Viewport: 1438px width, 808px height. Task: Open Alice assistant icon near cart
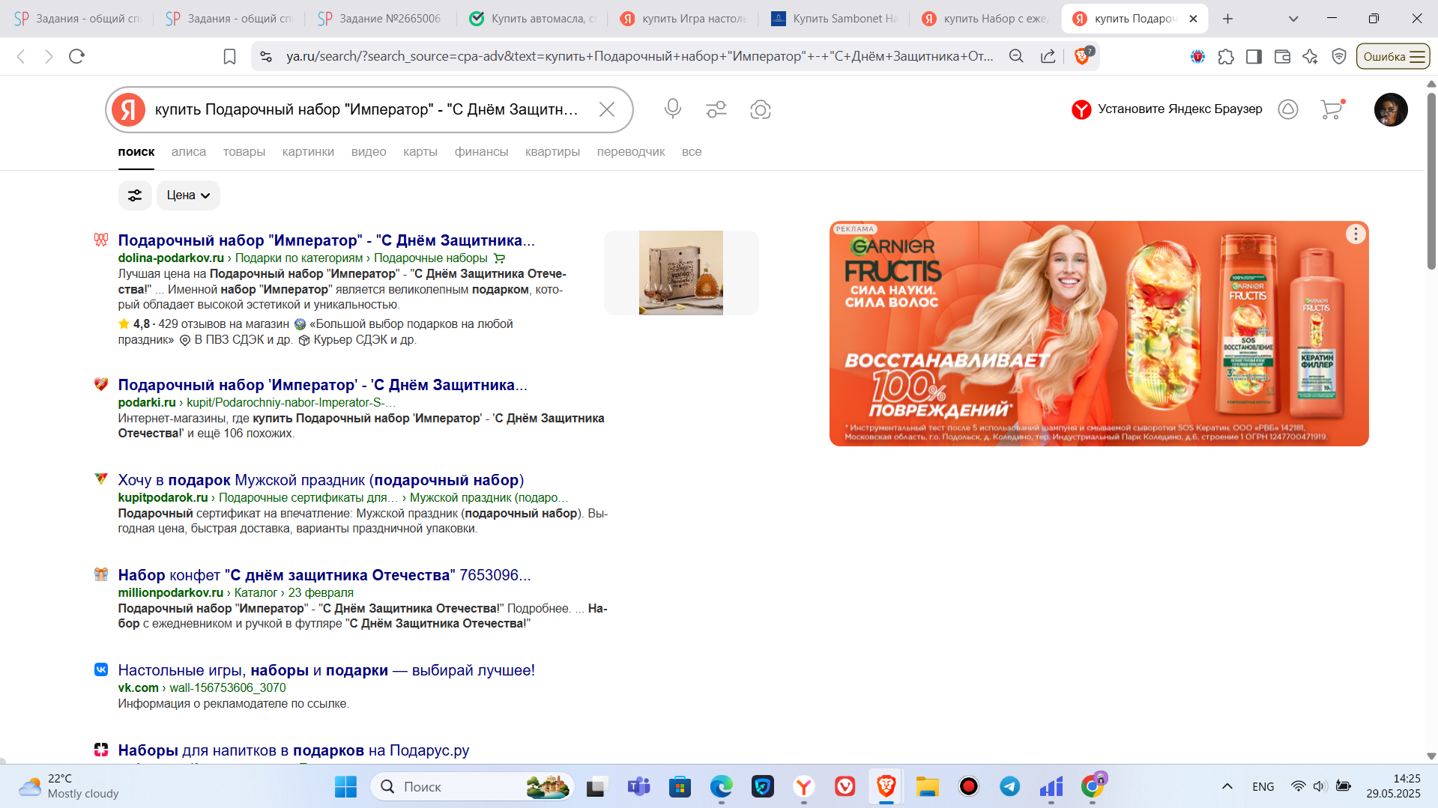point(1288,109)
